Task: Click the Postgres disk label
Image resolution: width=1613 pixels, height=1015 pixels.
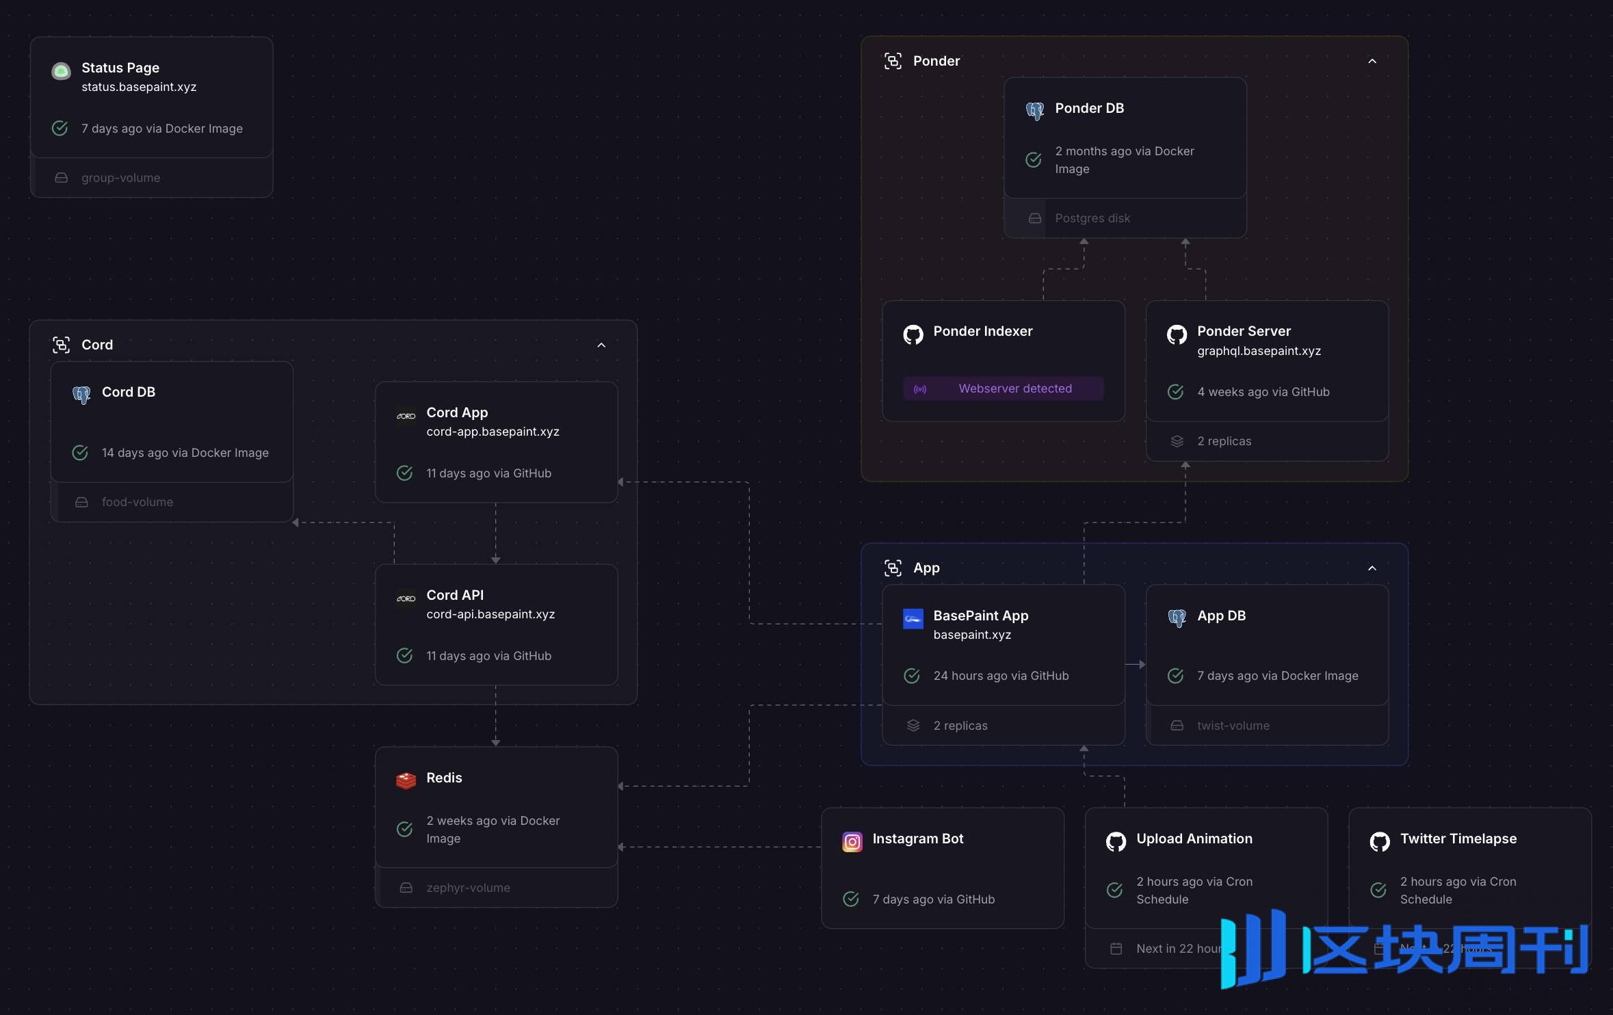Action: (x=1092, y=218)
